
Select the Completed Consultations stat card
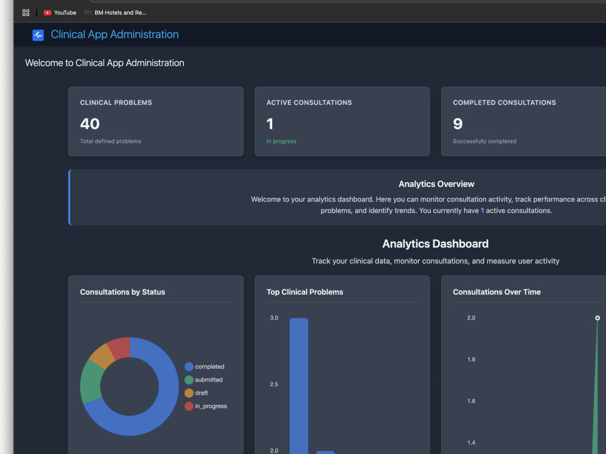(x=524, y=121)
